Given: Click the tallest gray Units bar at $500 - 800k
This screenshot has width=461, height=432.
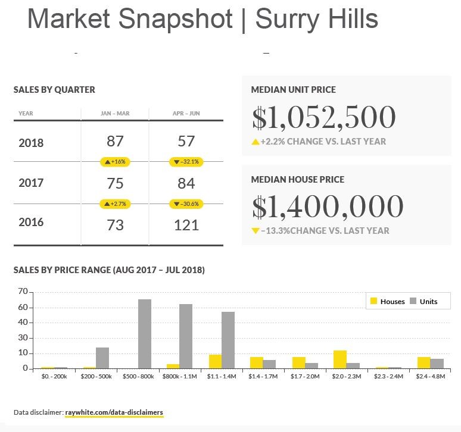Looking at the screenshot, I should click(145, 334).
